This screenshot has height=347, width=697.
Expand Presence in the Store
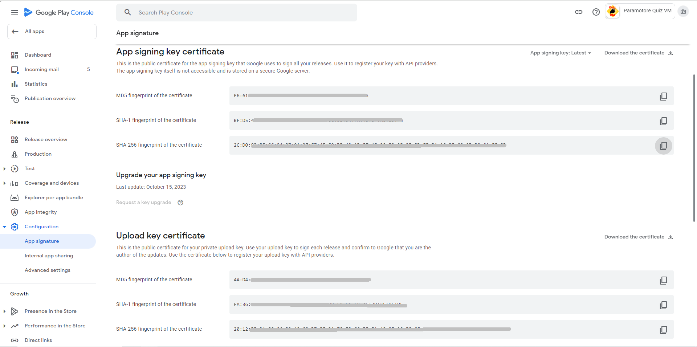coord(4,311)
